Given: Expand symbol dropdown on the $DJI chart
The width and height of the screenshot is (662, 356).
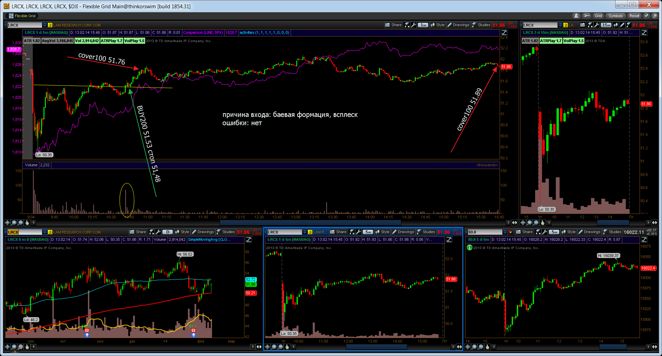Looking at the screenshot, I should [505, 232].
